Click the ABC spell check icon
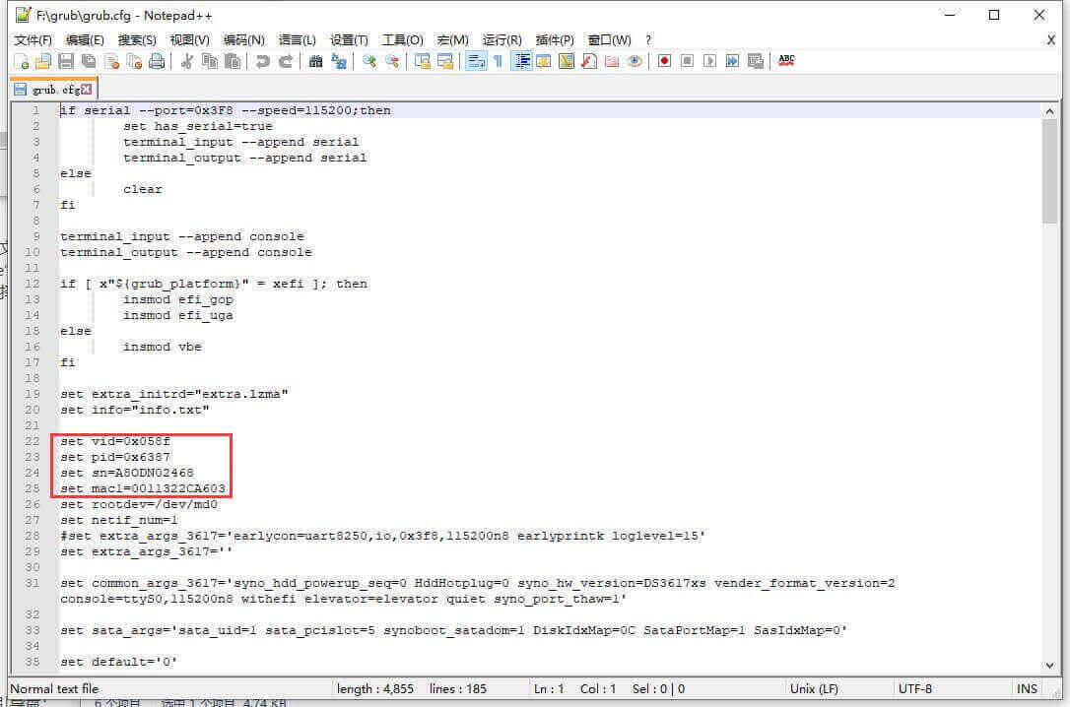The width and height of the screenshot is (1070, 707). coord(786,61)
